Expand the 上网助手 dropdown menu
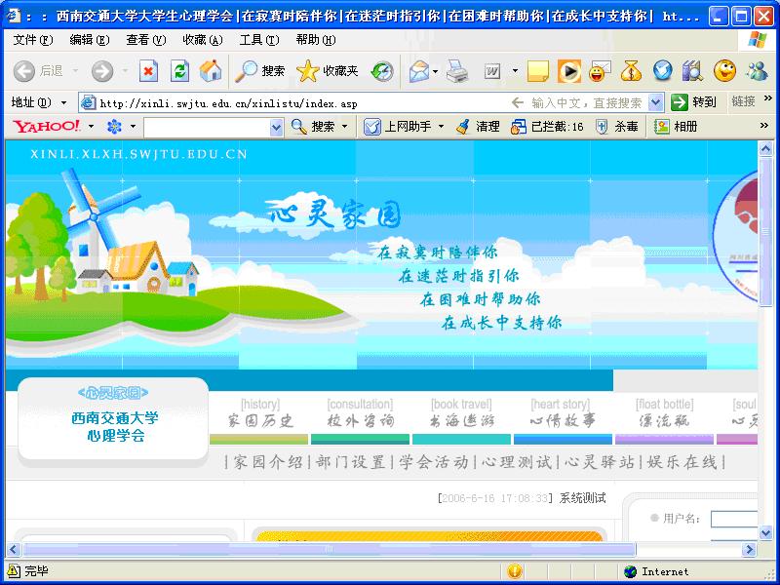 click(x=441, y=127)
